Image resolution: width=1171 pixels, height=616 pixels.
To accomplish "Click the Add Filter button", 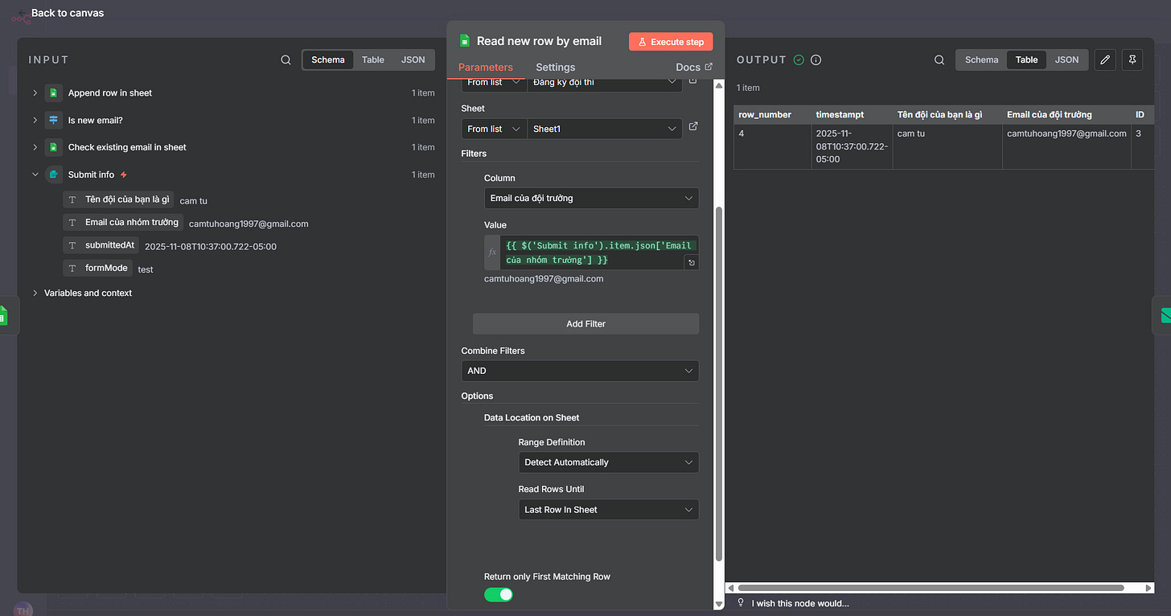I will point(585,323).
